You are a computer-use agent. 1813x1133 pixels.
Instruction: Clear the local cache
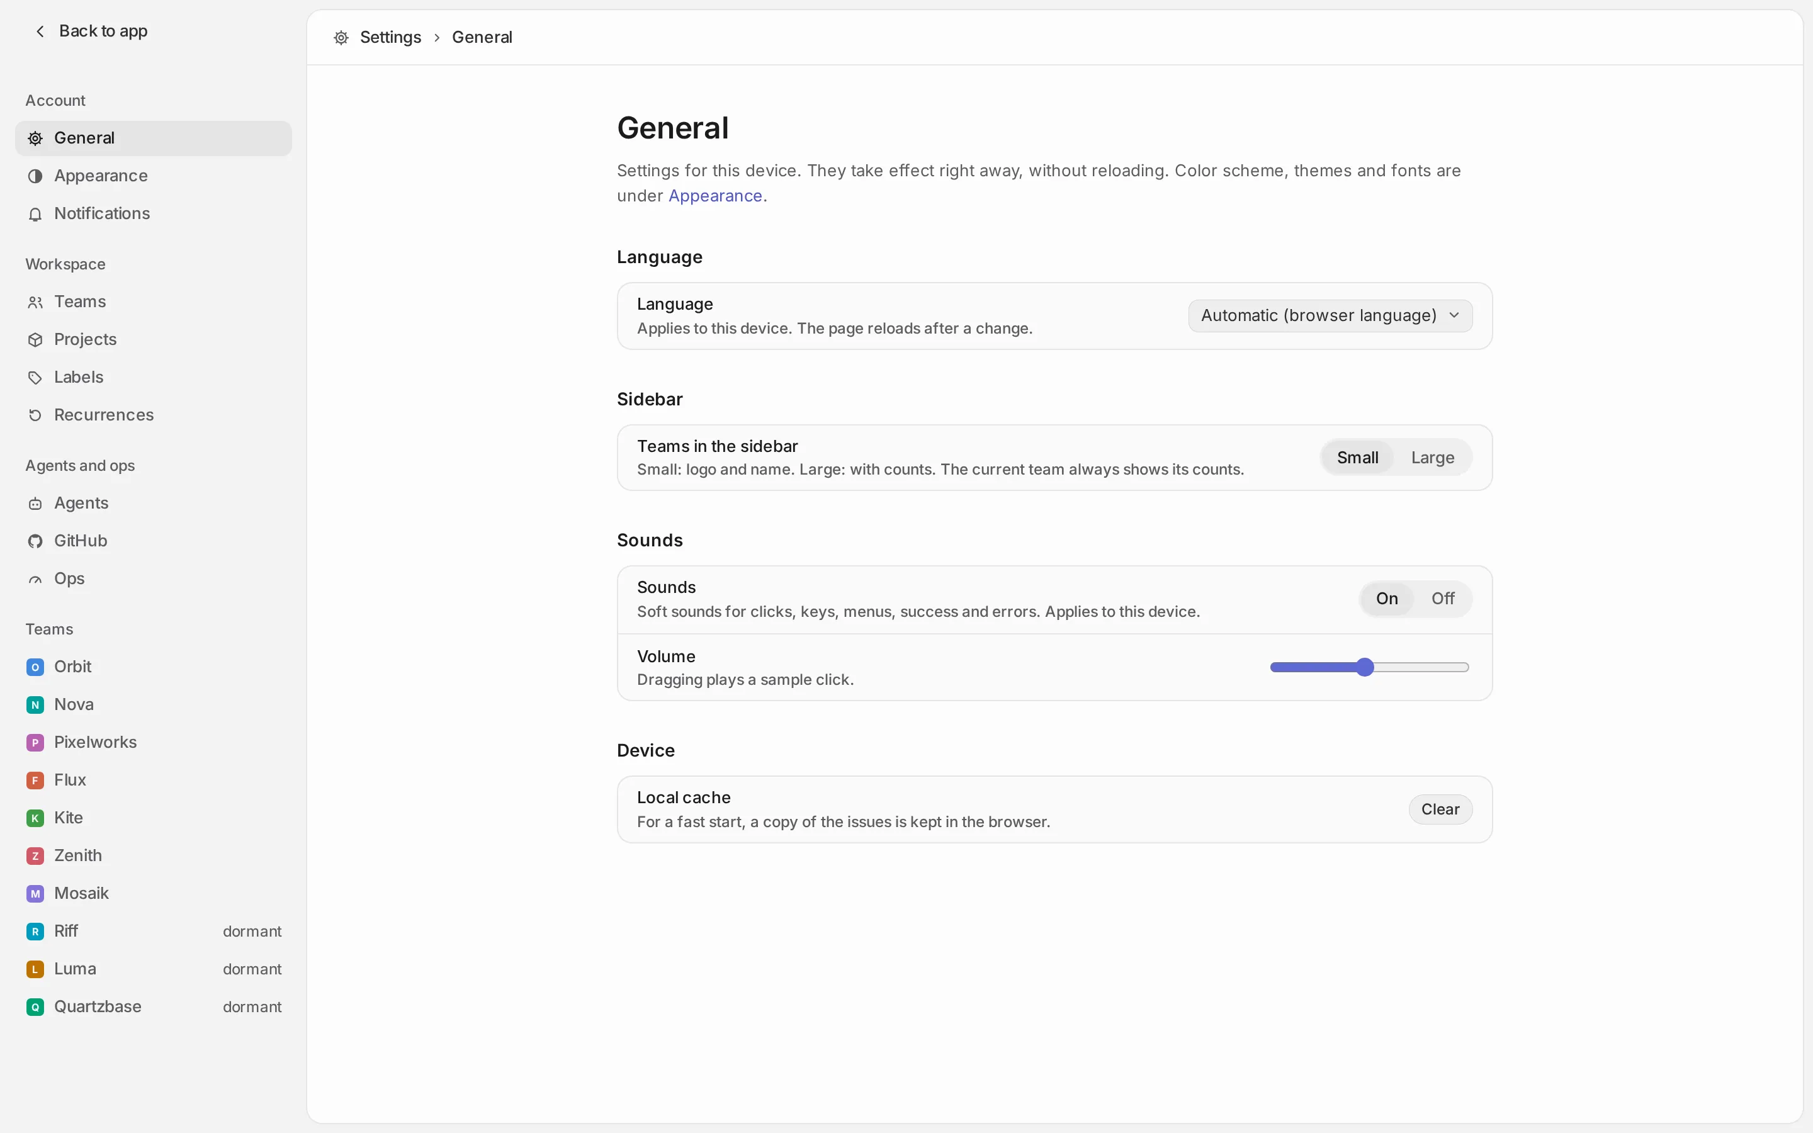1440,809
